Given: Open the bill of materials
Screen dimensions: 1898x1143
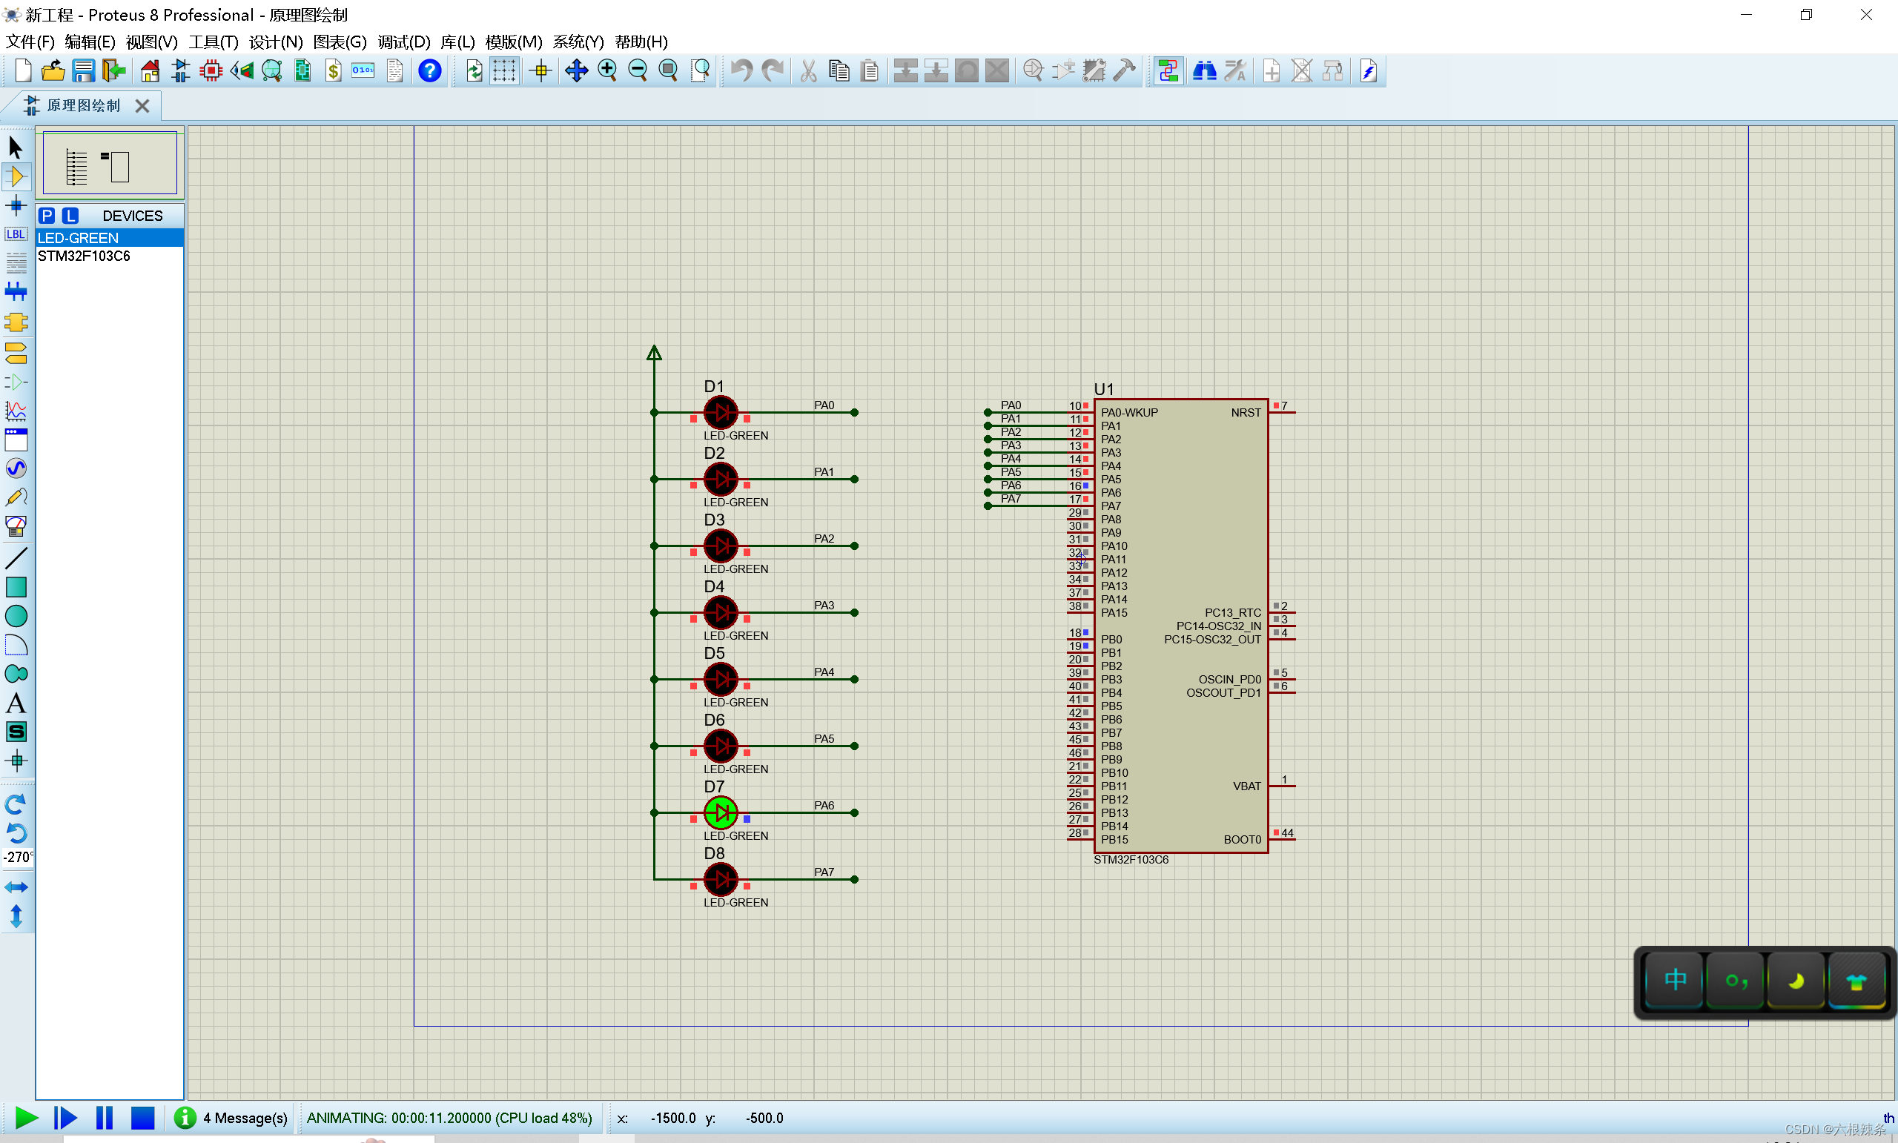Looking at the screenshot, I should click(333, 70).
